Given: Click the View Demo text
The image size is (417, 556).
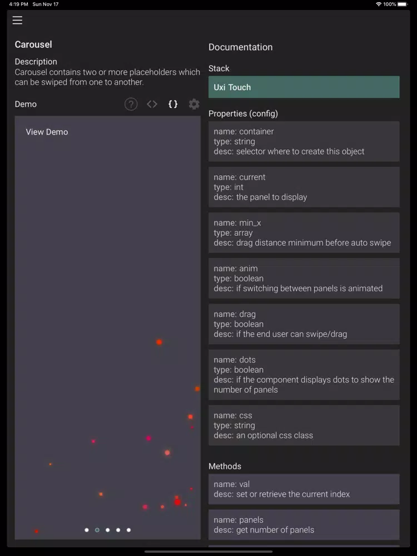Looking at the screenshot, I should coord(47,132).
